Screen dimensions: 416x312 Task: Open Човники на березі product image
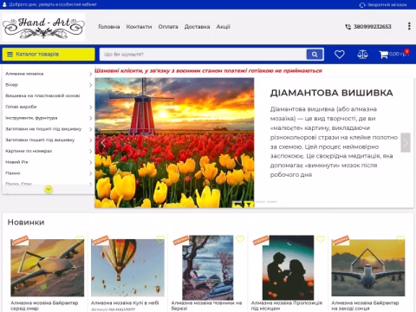click(x=208, y=268)
